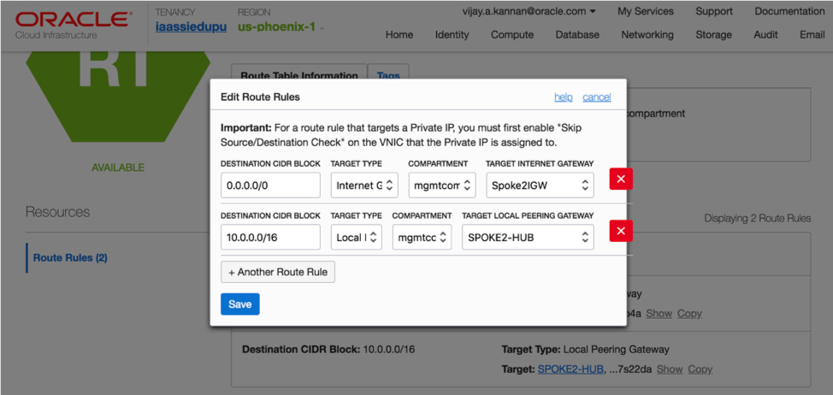Add Another Route Rule
This screenshot has height=395, width=833.
[278, 272]
